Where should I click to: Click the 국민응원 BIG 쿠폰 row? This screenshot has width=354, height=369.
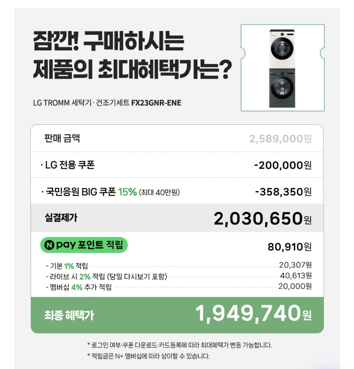click(x=177, y=191)
